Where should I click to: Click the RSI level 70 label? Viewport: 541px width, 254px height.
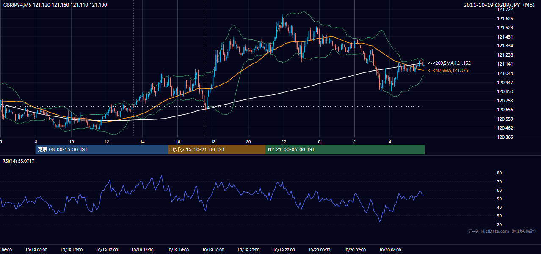(499, 182)
